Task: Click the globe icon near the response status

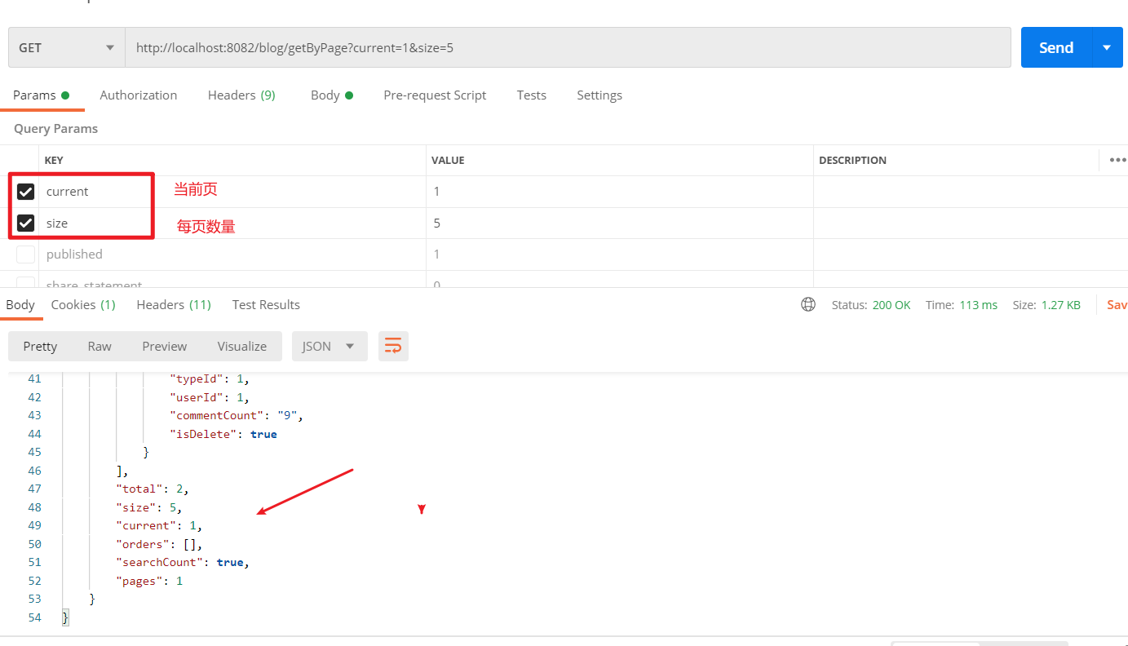Action: [808, 304]
